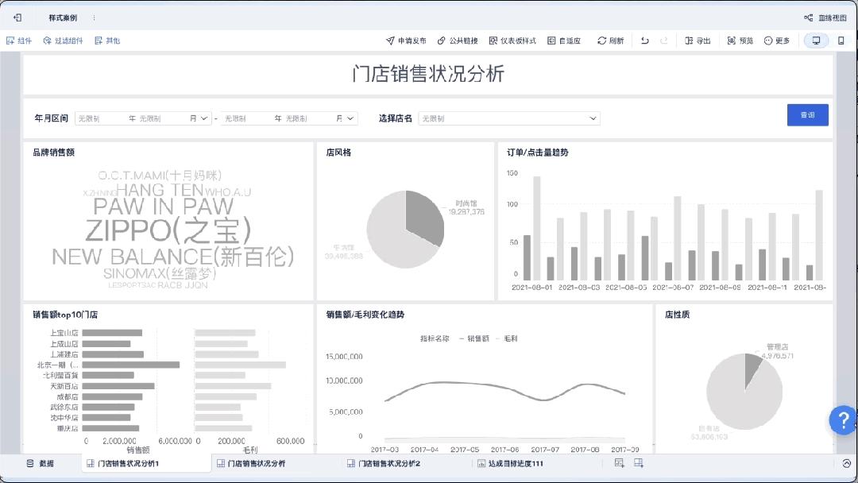
Task: Open 更多 for more options
Action: [777, 40]
